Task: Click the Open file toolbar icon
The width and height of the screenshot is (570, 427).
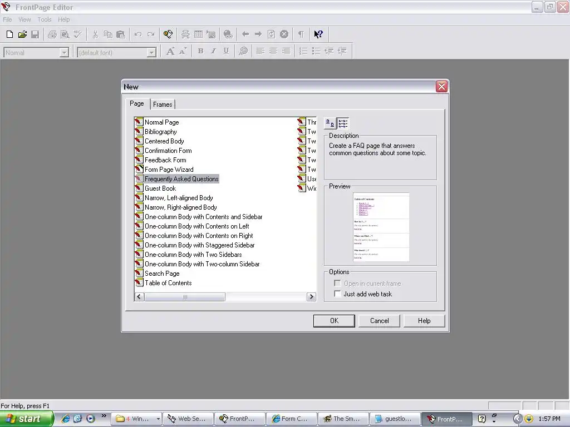Action: point(22,34)
